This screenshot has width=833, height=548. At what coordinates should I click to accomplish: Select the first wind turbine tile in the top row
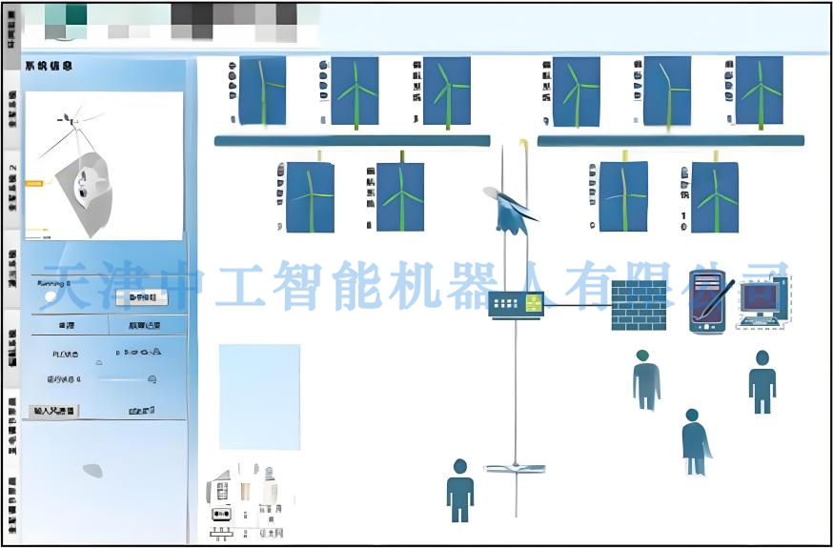point(262,91)
